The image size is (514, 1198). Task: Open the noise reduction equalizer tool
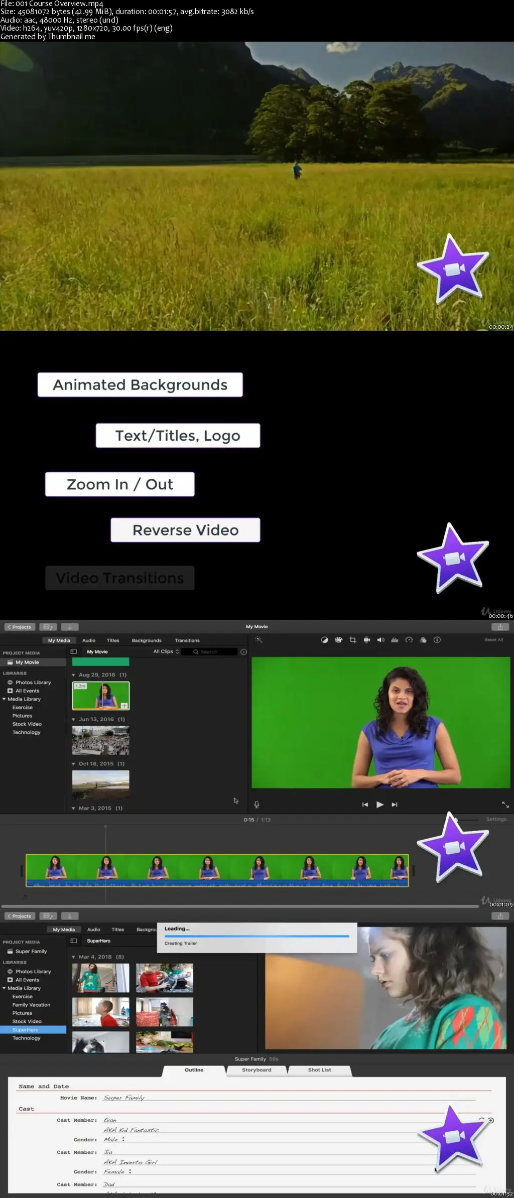click(395, 640)
